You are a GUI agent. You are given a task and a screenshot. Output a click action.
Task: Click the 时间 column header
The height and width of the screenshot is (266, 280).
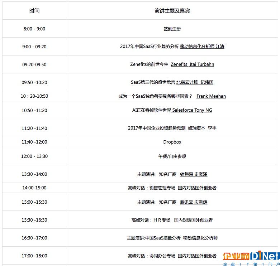(34, 11)
